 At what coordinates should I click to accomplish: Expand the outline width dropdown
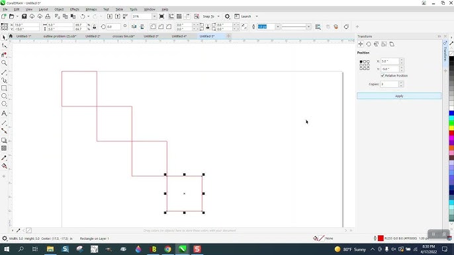tap(278, 27)
